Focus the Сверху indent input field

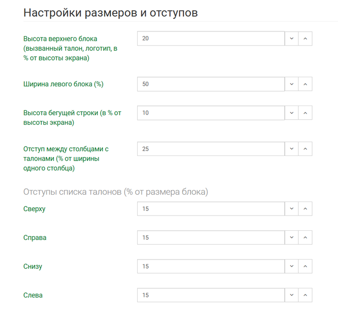210,209
